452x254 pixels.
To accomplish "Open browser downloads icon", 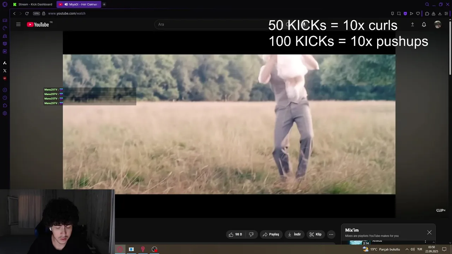I will [x=440, y=13].
